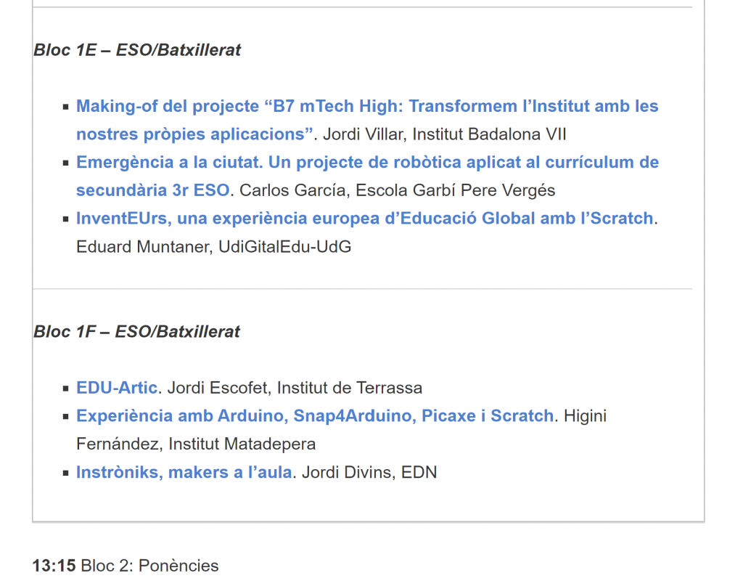743x581 pixels.
Task: Click the text "Jordi Escofet, Institut de Terrassa"
Action: click(x=295, y=388)
